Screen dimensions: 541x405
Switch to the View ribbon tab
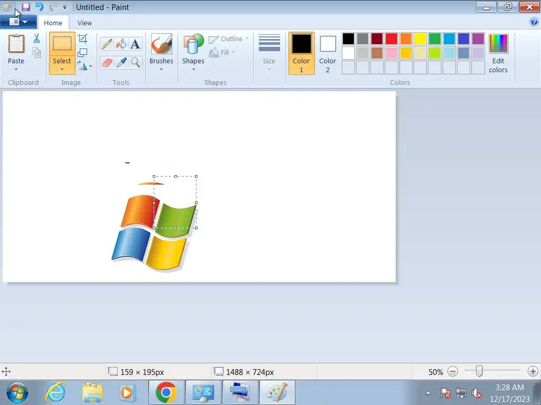[x=85, y=23]
